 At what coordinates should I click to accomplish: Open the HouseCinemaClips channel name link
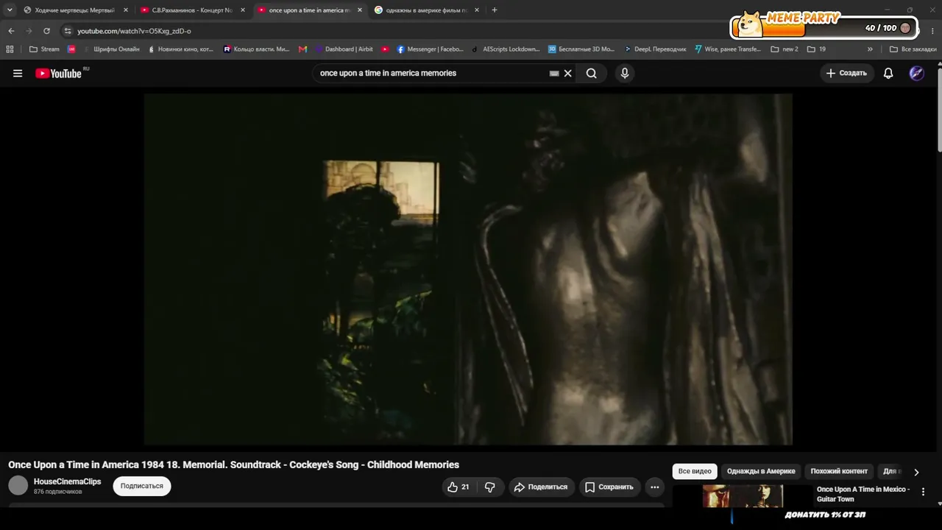tap(67, 481)
